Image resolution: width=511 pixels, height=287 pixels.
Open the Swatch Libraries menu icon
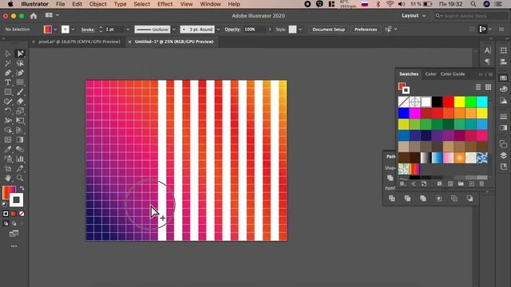402,184
